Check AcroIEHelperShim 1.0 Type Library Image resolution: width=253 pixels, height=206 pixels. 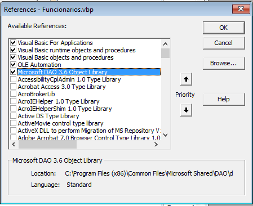(13, 109)
